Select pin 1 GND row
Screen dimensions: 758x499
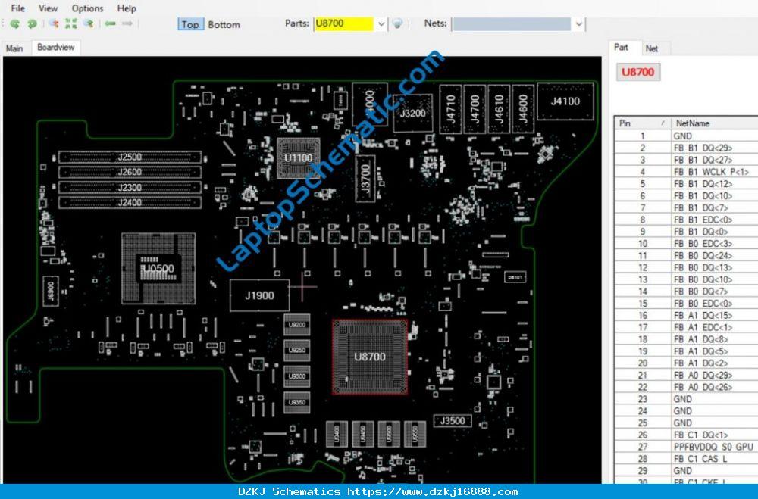click(x=686, y=136)
